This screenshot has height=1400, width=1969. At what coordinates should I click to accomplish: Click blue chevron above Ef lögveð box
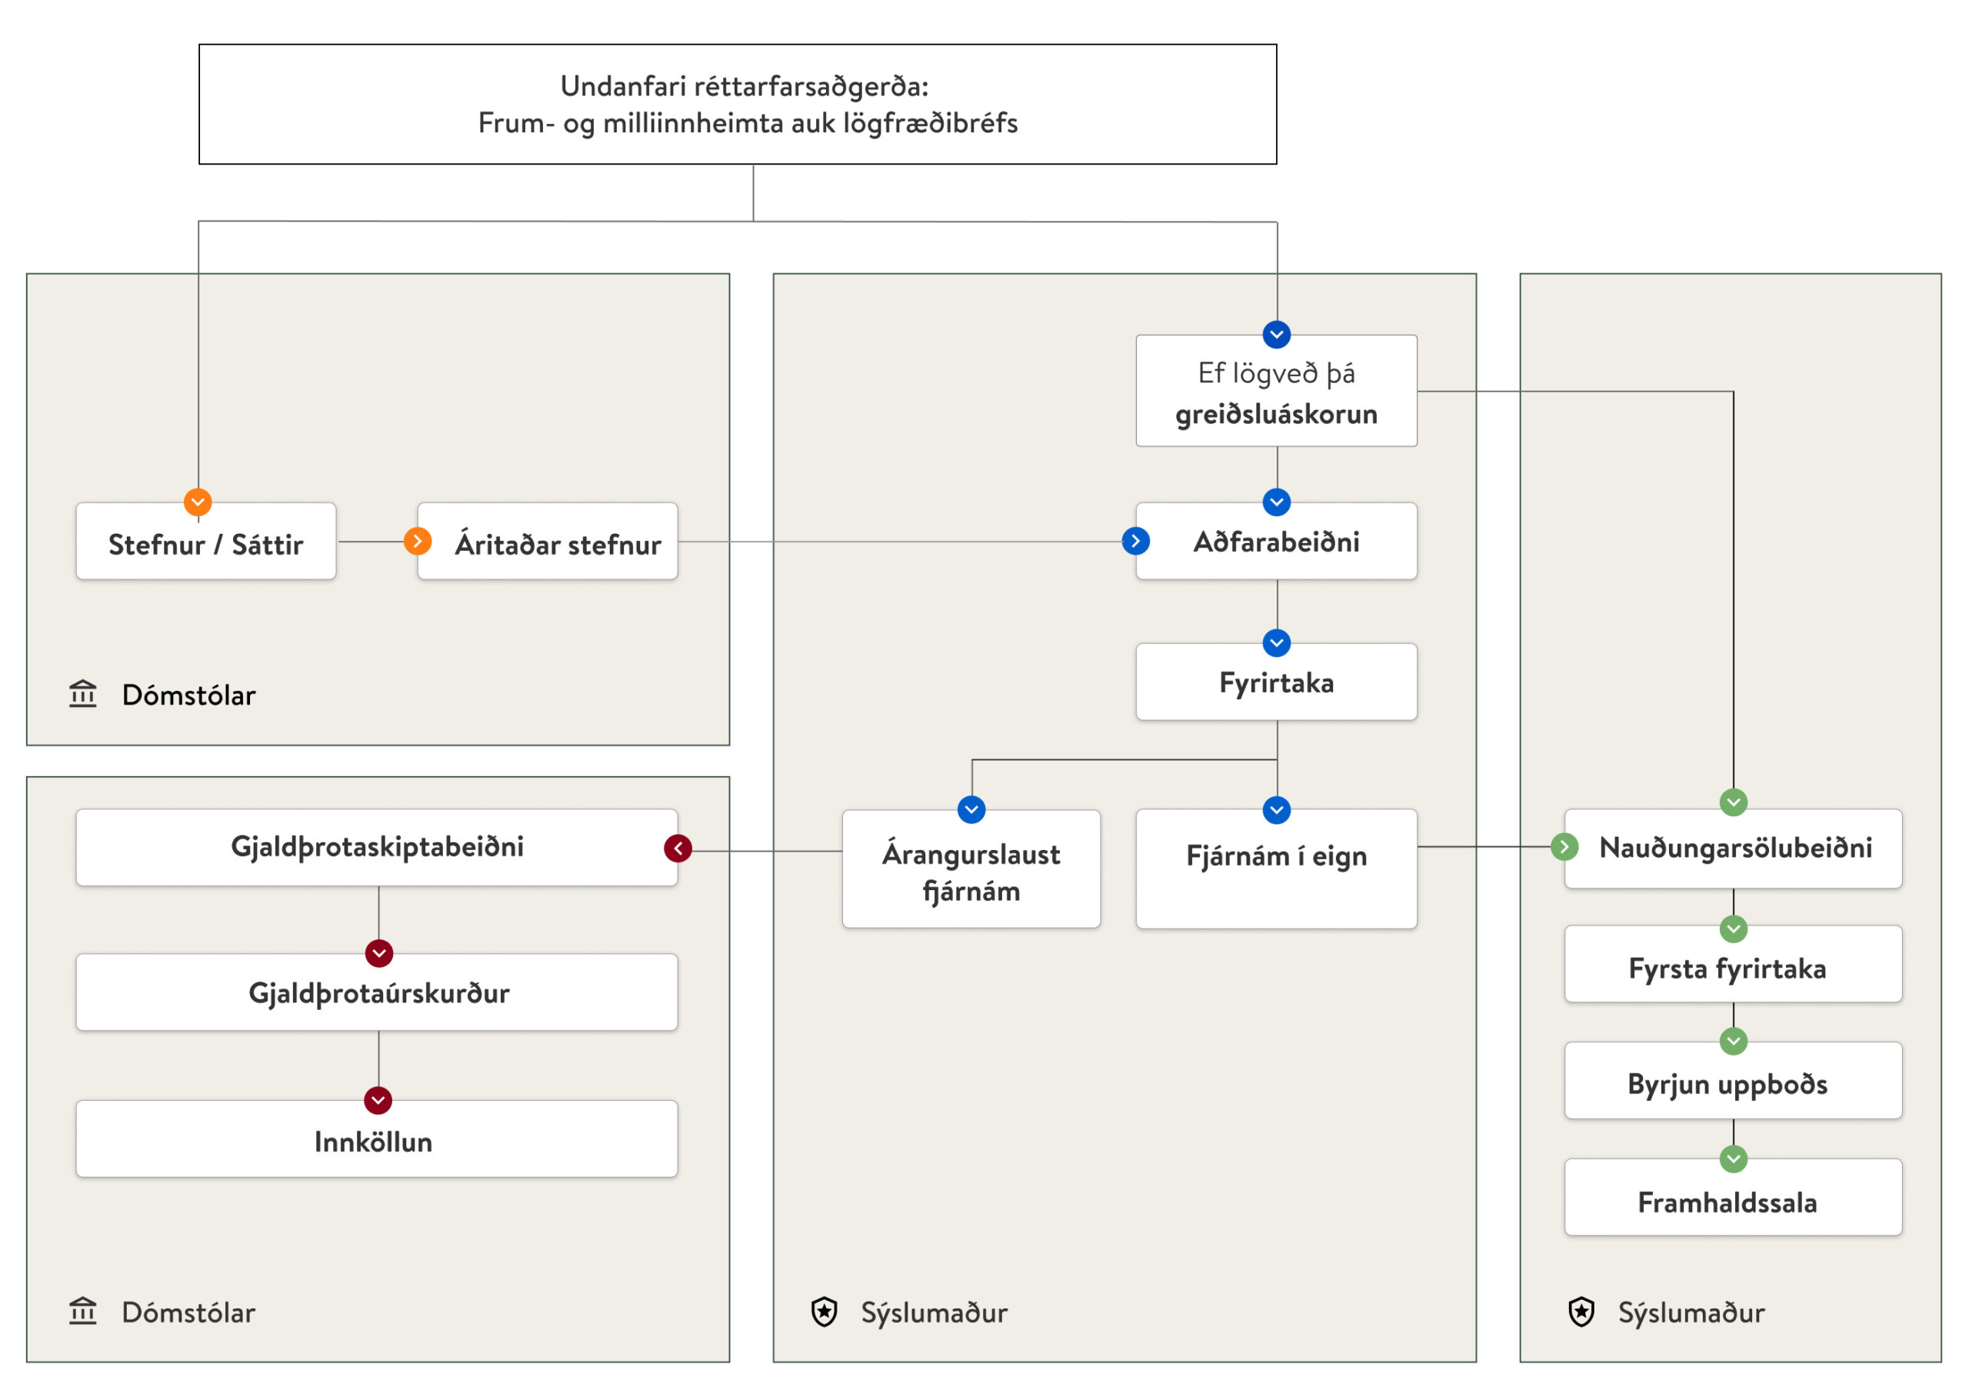pos(1276,335)
